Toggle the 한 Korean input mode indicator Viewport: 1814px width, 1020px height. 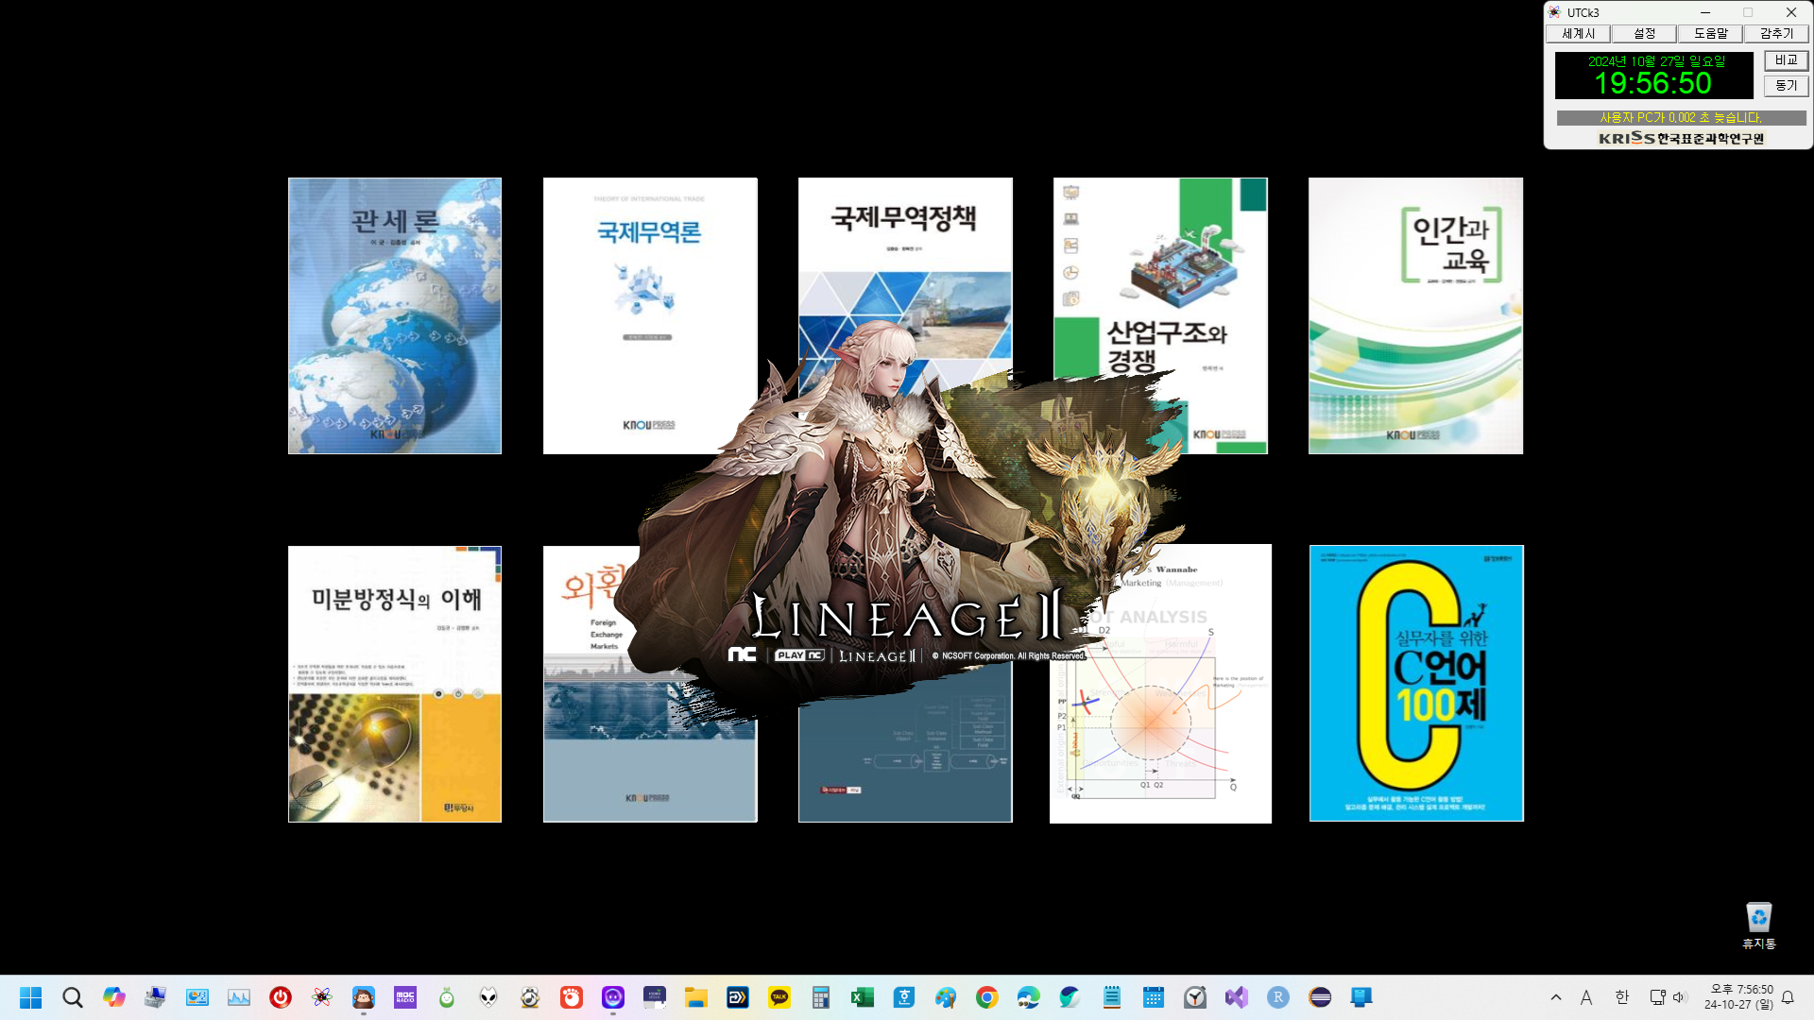[1622, 997]
